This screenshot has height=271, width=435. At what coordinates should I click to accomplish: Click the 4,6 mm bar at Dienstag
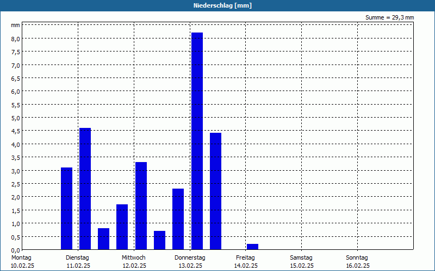(85, 189)
